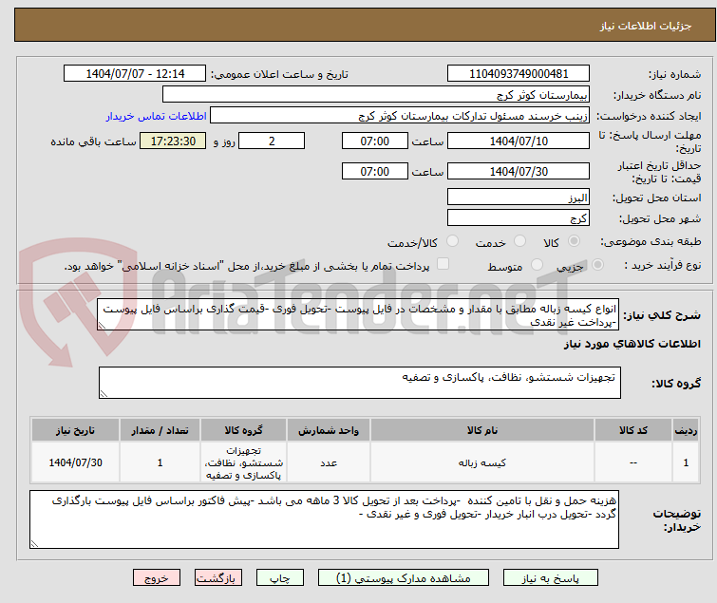Select the کالا/خدمت radio button
This screenshot has height=603, width=717.
[x=452, y=241]
